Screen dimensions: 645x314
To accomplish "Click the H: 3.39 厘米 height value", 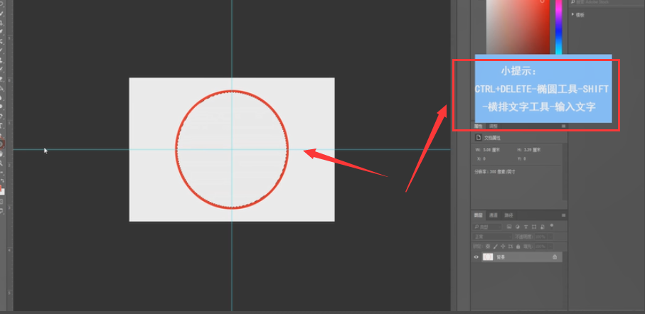I will (x=534, y=150).
